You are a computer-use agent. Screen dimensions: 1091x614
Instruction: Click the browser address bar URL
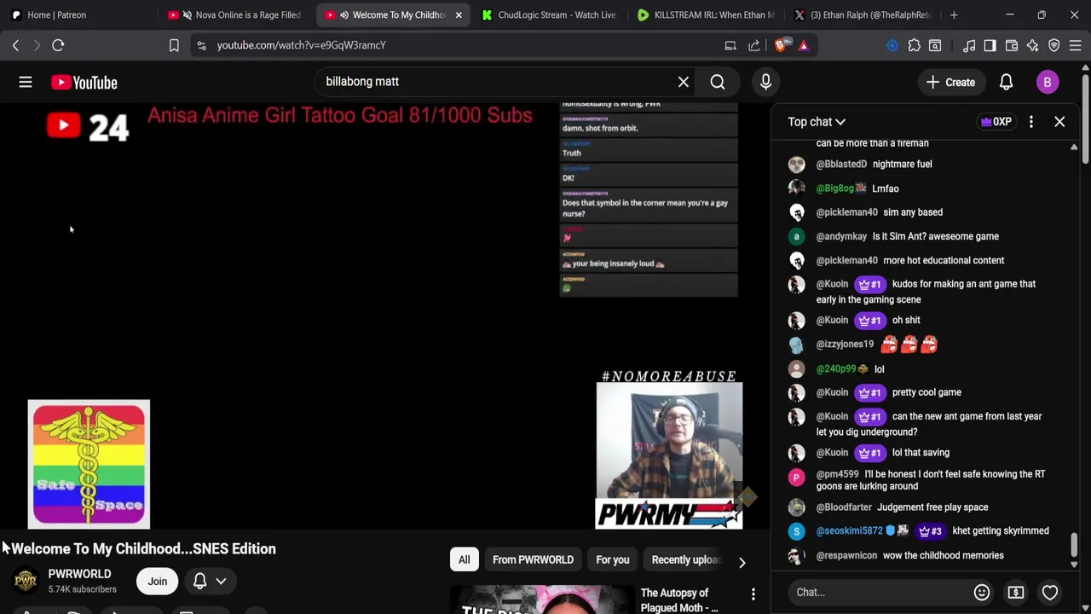(x=301, y=45)
